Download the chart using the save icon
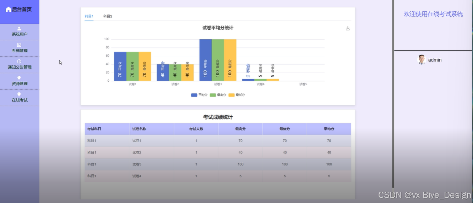 [x=348, y=28]
